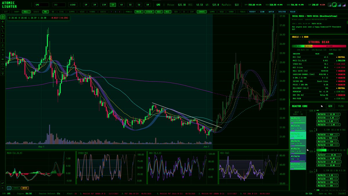Click the rabbit marker at $25.0 strike
Screen dimensions: 348x196
(307, 150)
